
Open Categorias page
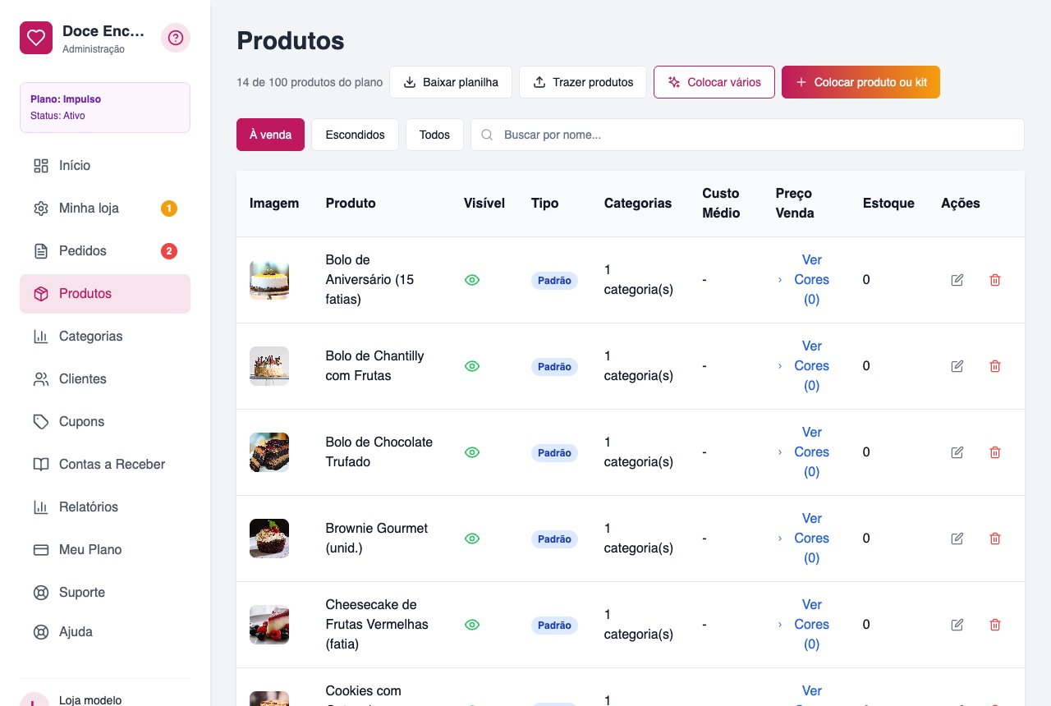click(105, 337)
